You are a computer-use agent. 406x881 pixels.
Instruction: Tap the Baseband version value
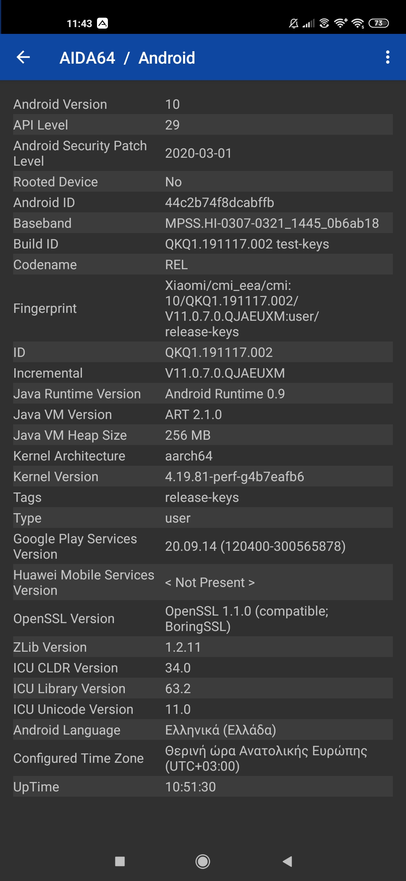(272, 223)
